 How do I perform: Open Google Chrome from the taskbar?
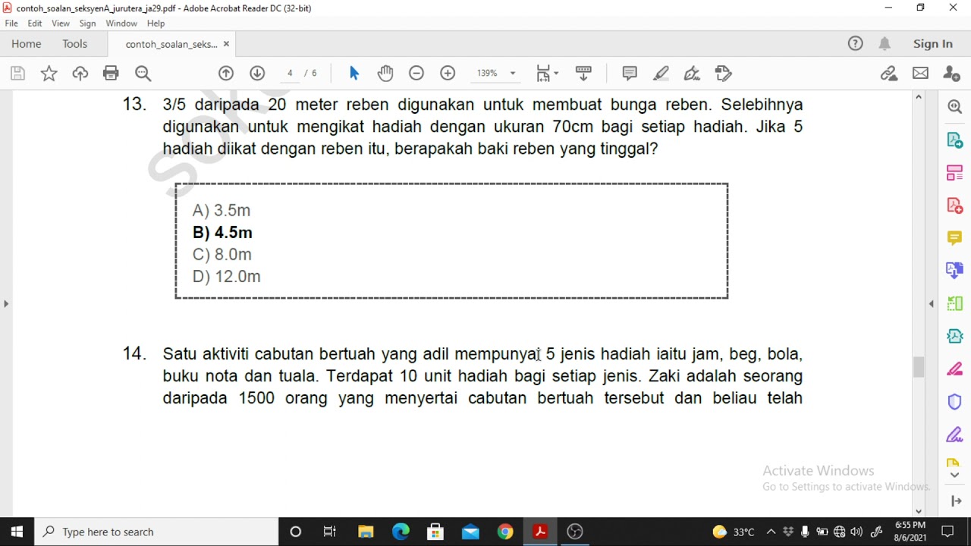505,532
